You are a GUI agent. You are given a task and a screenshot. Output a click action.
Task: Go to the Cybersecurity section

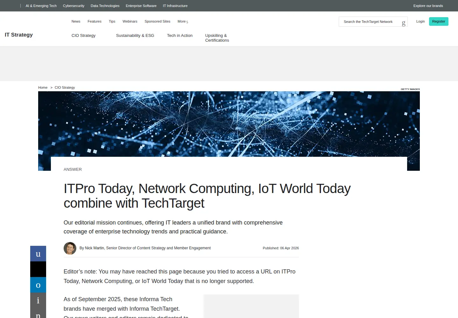click(73, 6)
